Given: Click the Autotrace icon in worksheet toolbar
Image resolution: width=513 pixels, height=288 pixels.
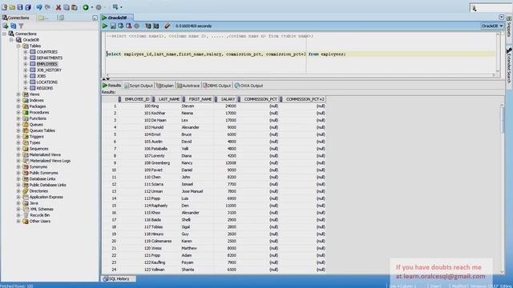Looking at the screenshot, I should (x=156, y=26).
